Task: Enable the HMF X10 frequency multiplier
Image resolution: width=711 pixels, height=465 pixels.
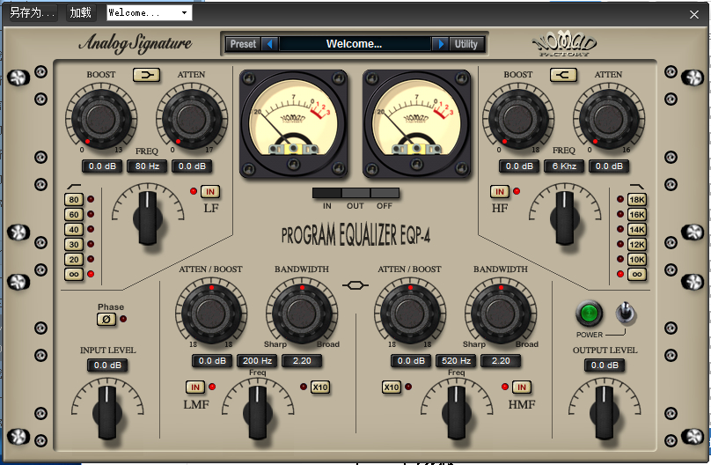Action: [392, 387]
